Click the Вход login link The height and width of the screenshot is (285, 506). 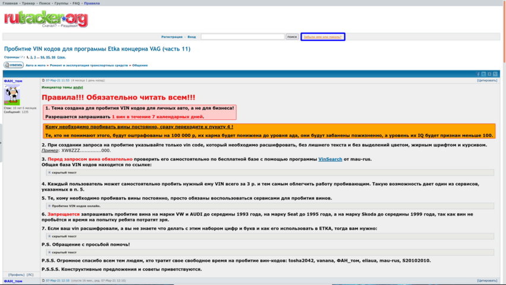[192, 37]
